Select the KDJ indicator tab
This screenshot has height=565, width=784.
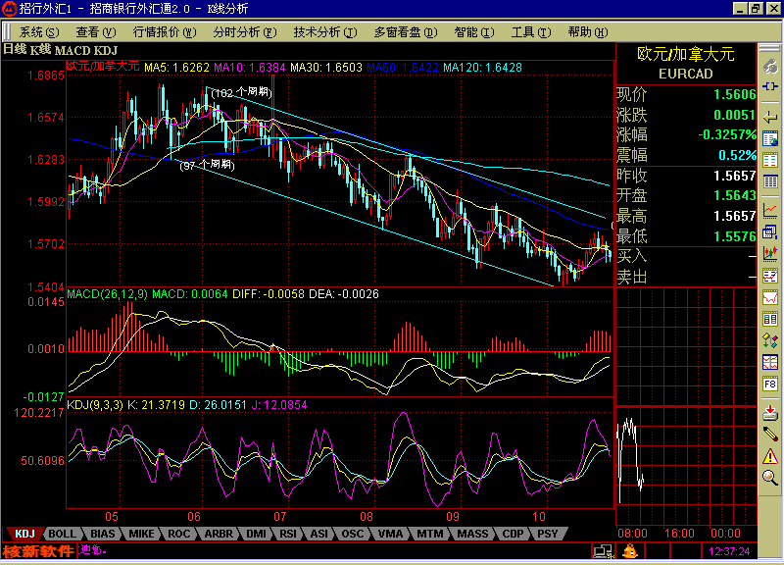24,534
